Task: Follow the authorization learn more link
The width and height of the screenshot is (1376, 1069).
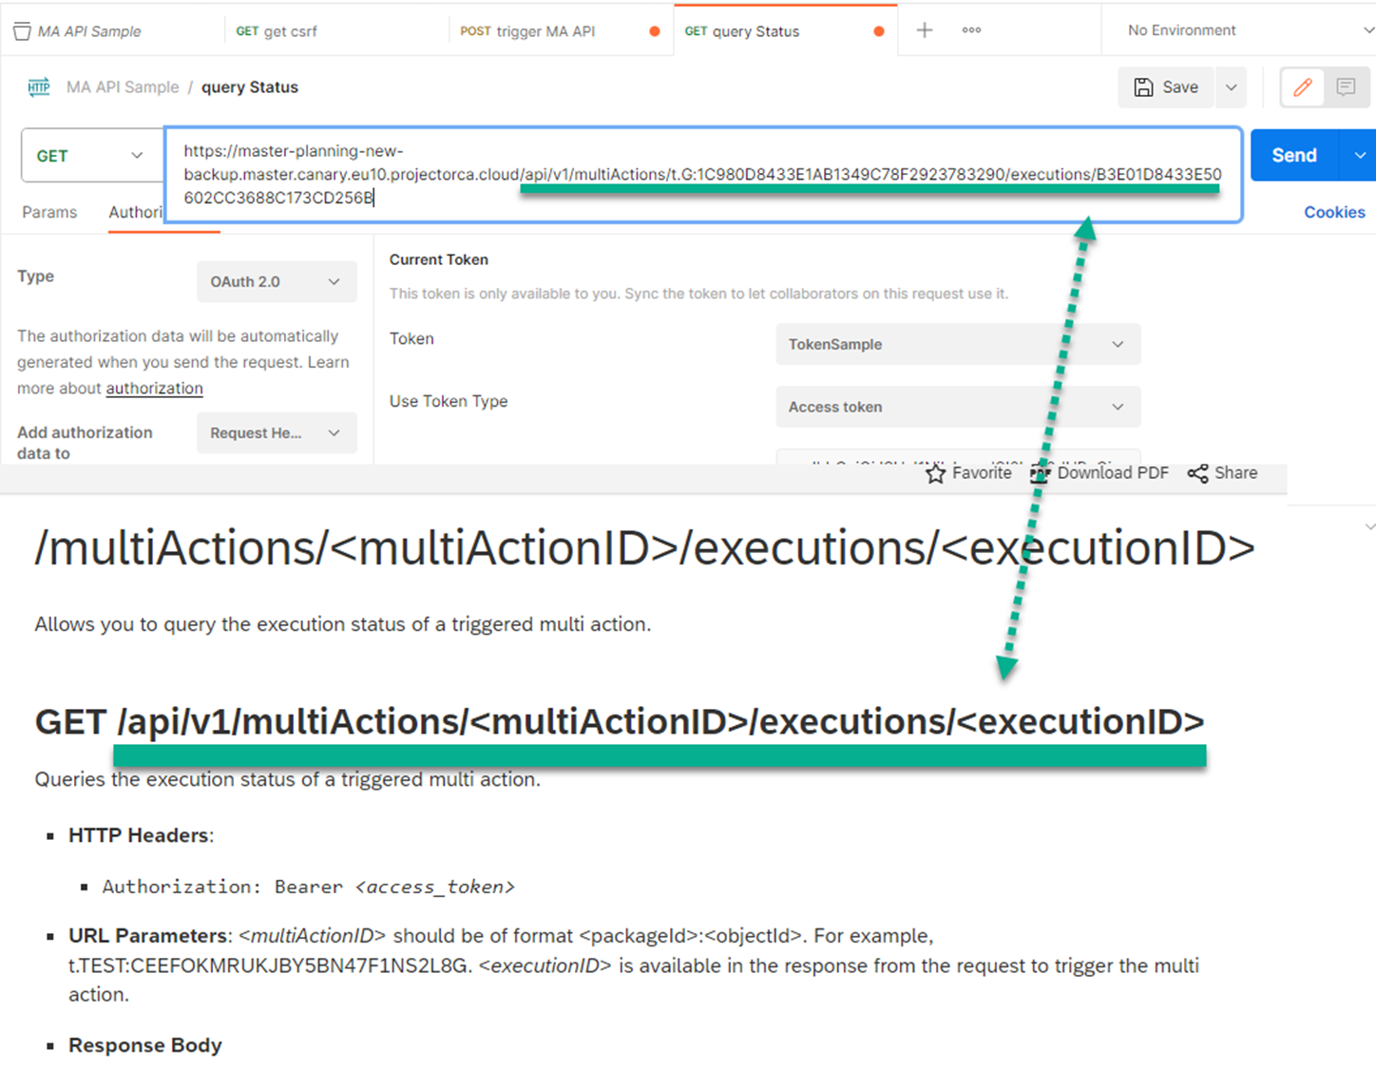Action: coord(154,389)
